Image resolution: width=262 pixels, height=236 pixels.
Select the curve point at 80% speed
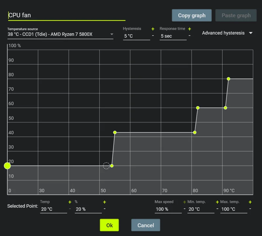pyautogui.click(x=228, y=79)
